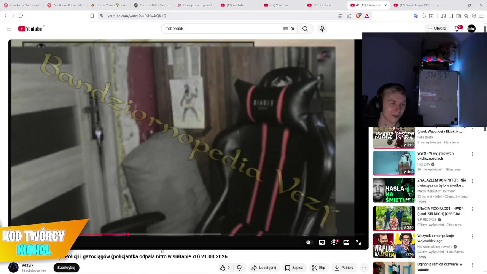Open Wszystkie manipulacje Wojewódzkiego title

click(x=436, y=238)
